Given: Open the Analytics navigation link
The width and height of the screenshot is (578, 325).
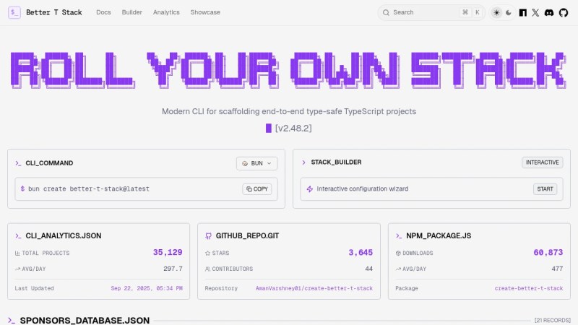Looking at the screenshot, I should click(166, 12).
